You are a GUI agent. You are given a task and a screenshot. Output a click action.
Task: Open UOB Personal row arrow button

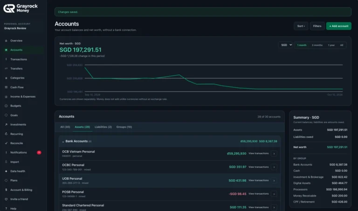pos(274,181)
